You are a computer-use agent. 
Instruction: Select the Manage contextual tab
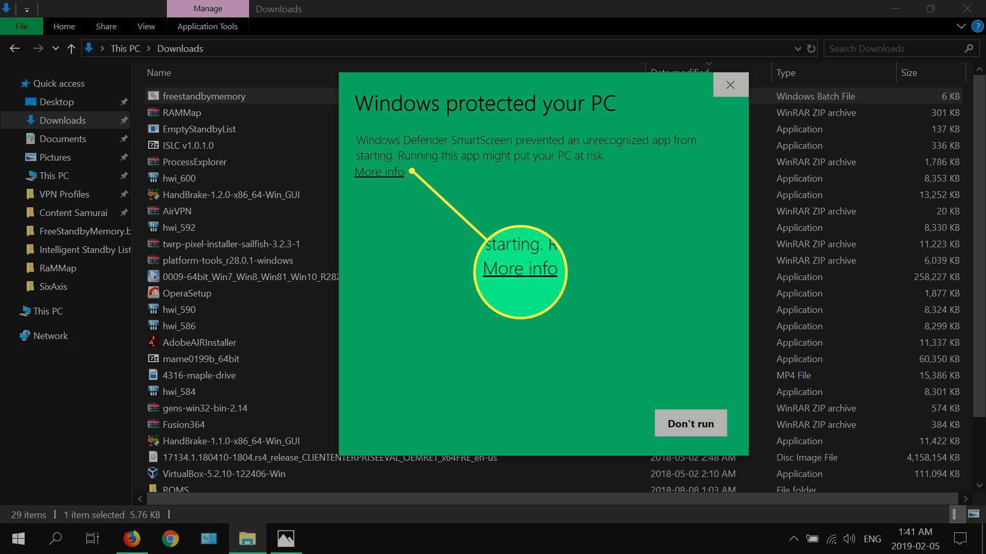click(x=208, y=9)
